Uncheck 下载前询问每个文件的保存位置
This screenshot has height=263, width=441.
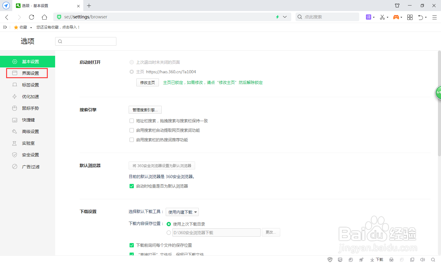point(132,245)
